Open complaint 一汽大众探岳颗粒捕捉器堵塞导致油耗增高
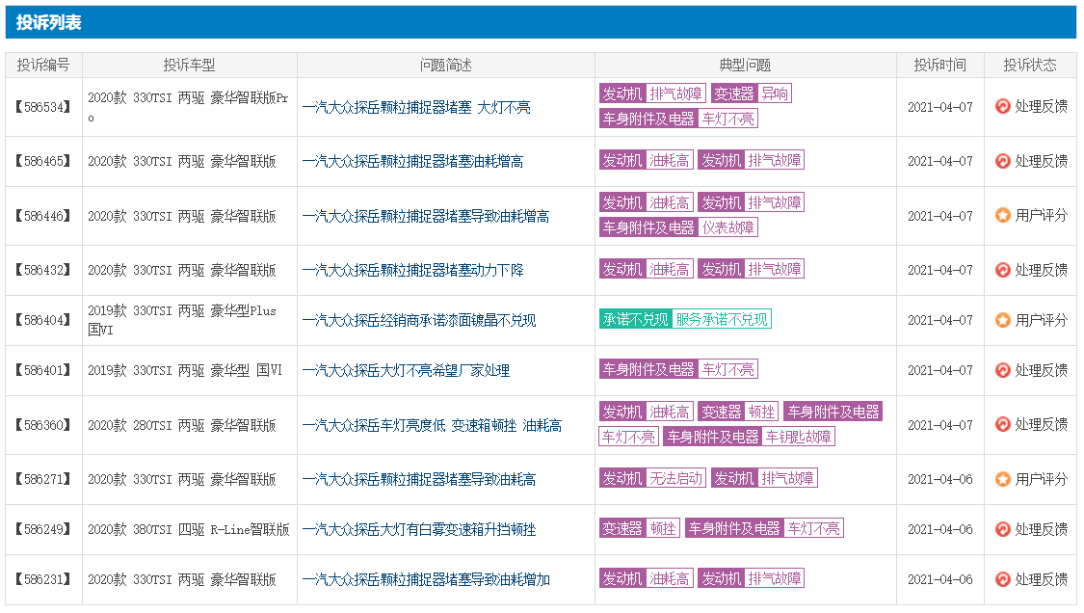The width and height of the screenshot is (1084, 613). point(426,216)
